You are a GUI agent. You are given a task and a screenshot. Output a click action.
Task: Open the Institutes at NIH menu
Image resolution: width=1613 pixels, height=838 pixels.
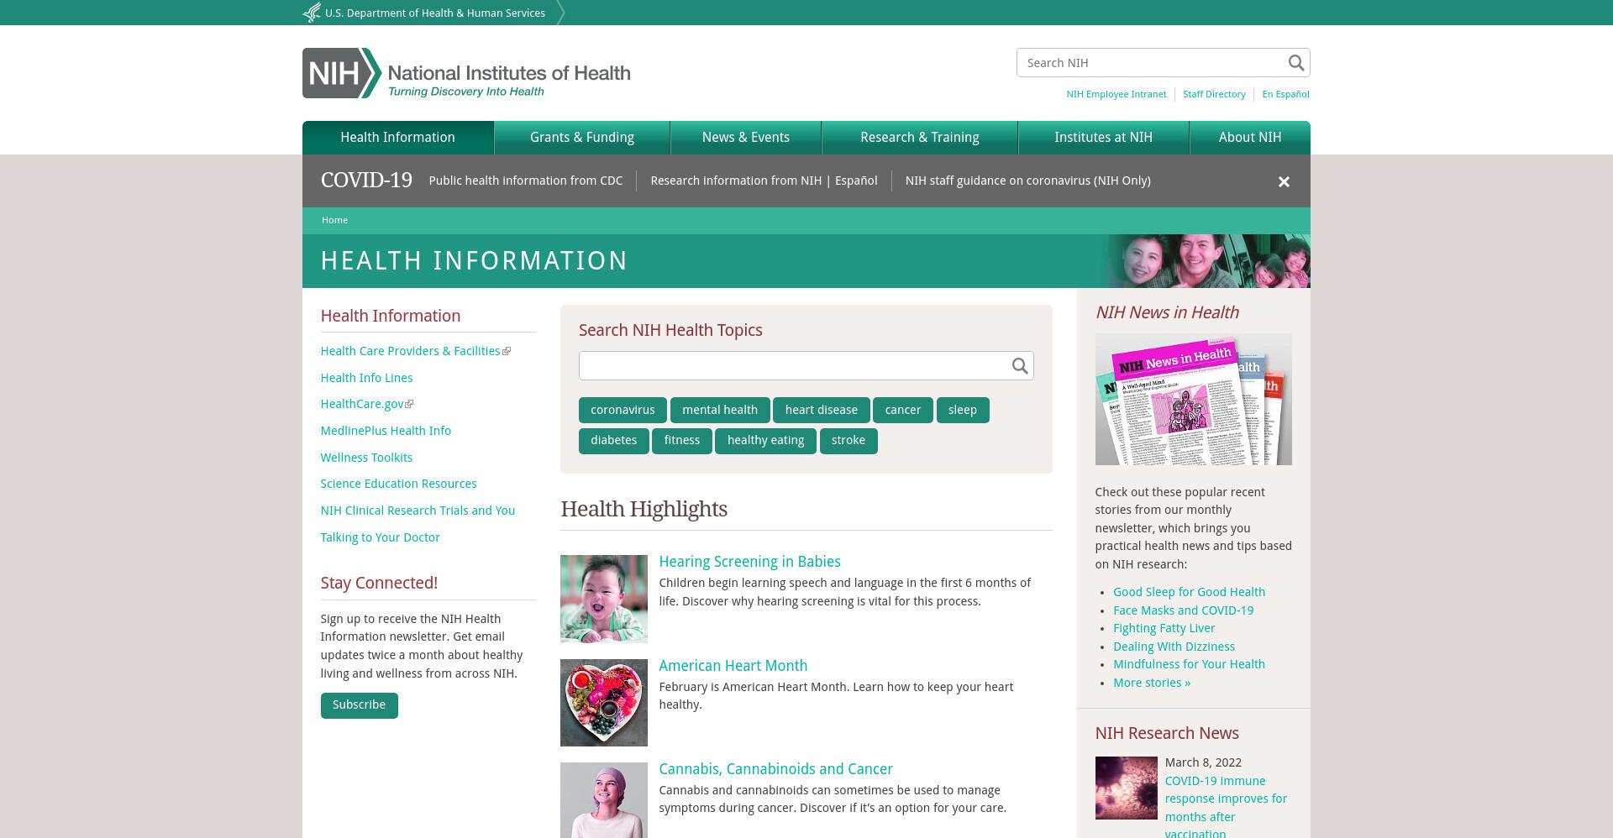1103,138
